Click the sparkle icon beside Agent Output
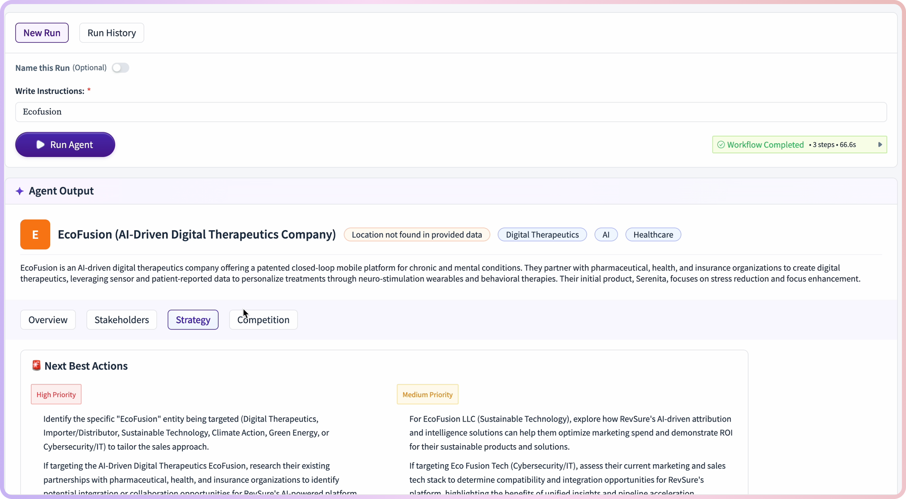906x499 pixels. pos(20,191)
